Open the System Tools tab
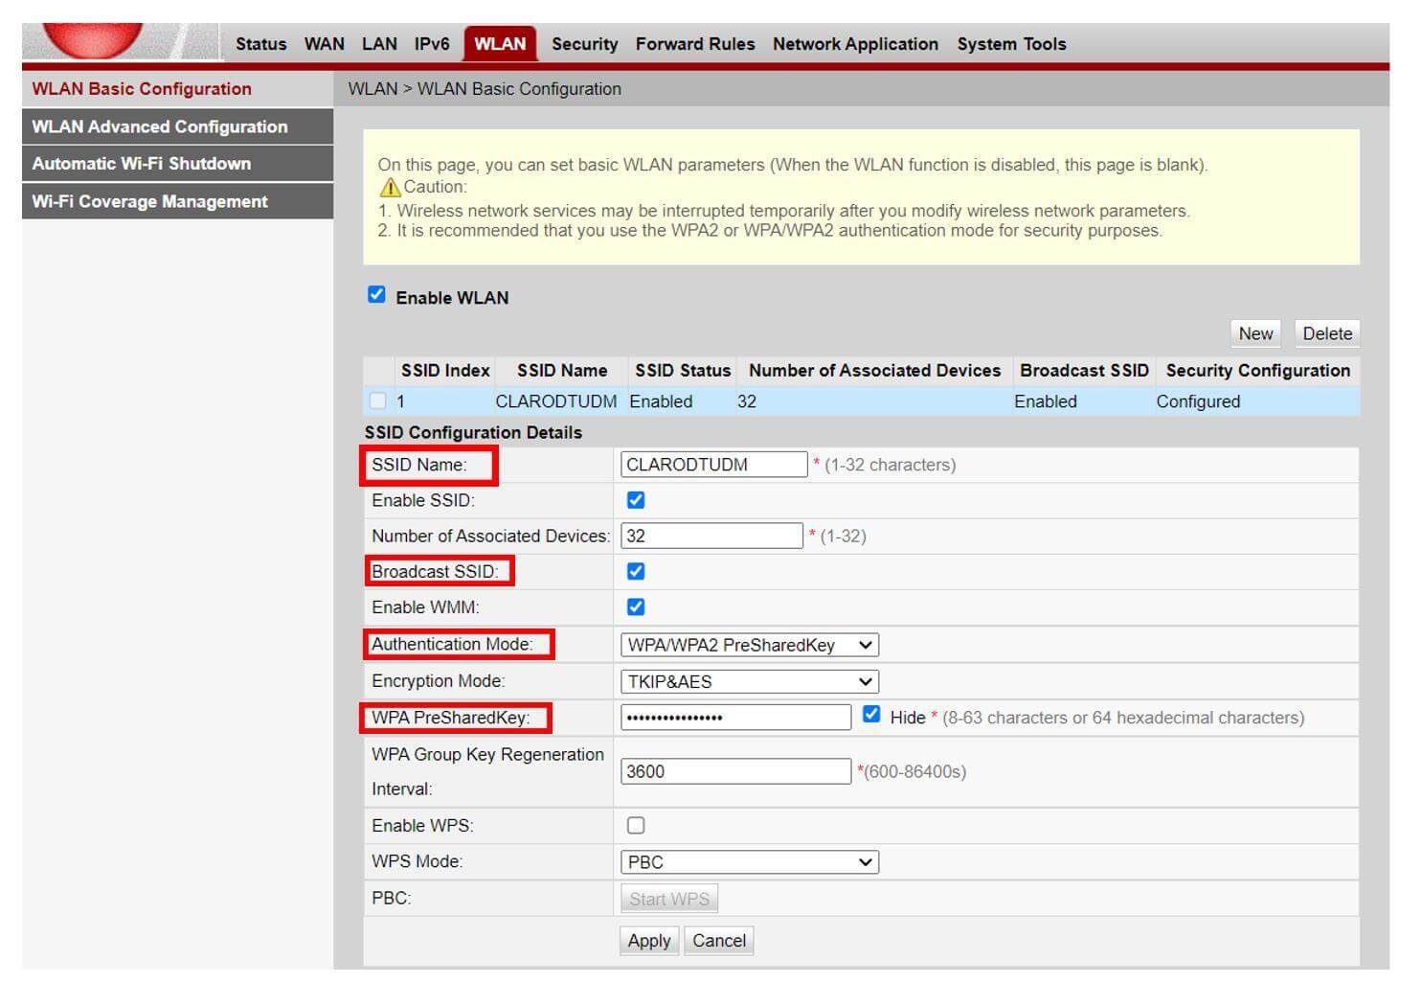Screen dimensions: 1421x983 pos(1011,44)
